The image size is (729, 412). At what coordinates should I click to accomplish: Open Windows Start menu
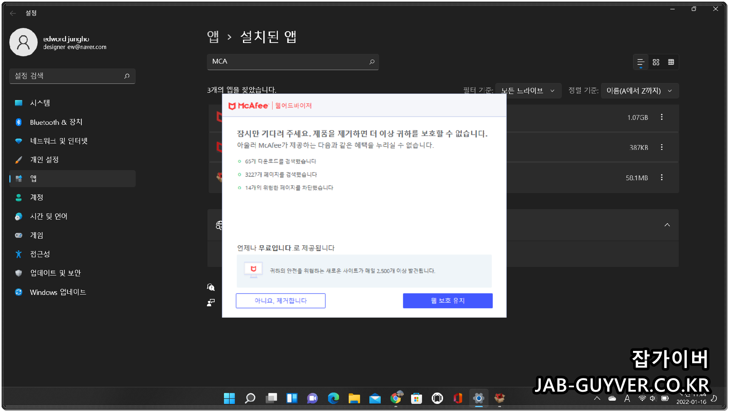tap(229, 398)
